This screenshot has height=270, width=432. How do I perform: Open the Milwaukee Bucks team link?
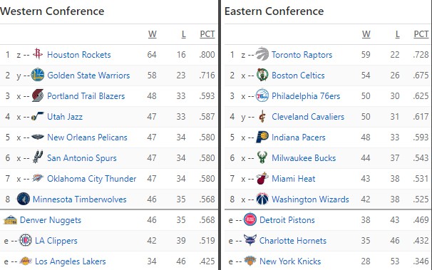[x=304, y=158]
